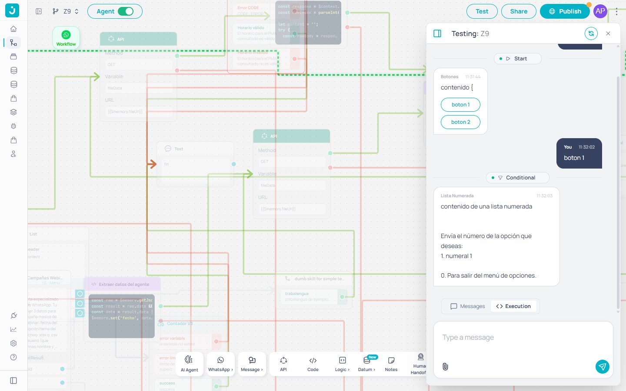
Task: Click the layout icon left of the Testing title
Action: click(x=437, y=33)
